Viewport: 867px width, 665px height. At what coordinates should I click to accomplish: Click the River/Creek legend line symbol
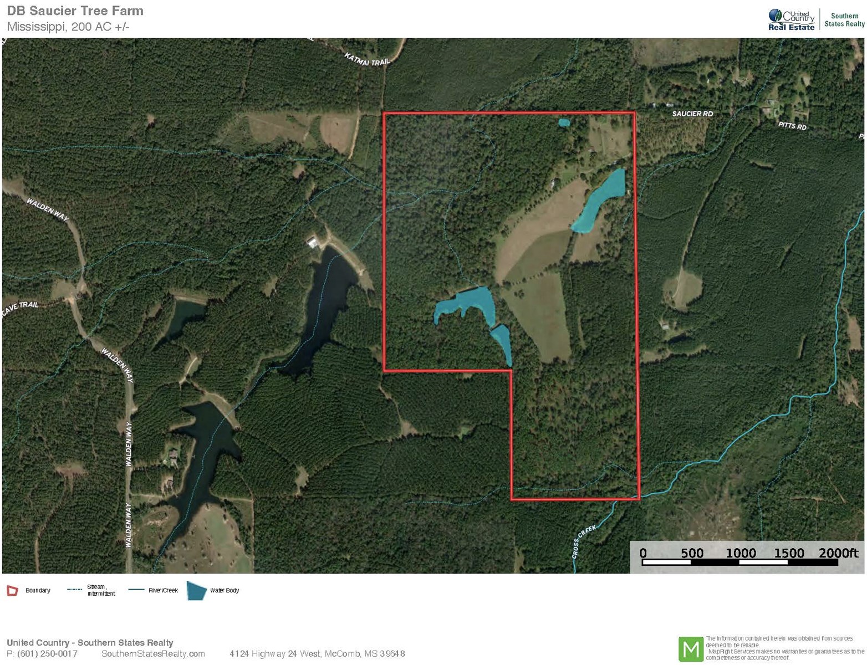(x=136, y=590)
